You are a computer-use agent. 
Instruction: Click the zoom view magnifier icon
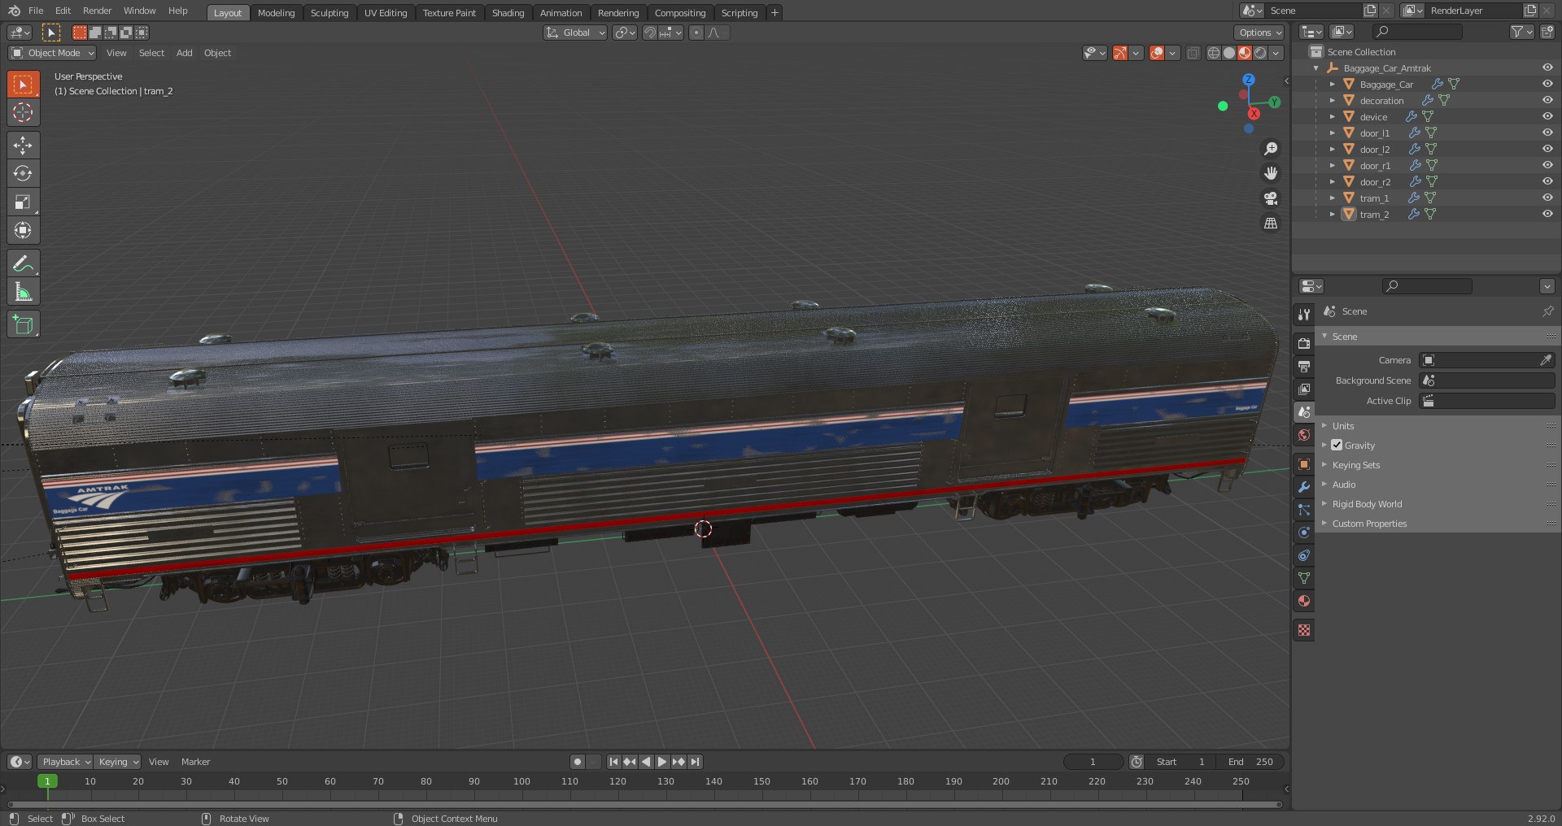tap(1270, 149)
